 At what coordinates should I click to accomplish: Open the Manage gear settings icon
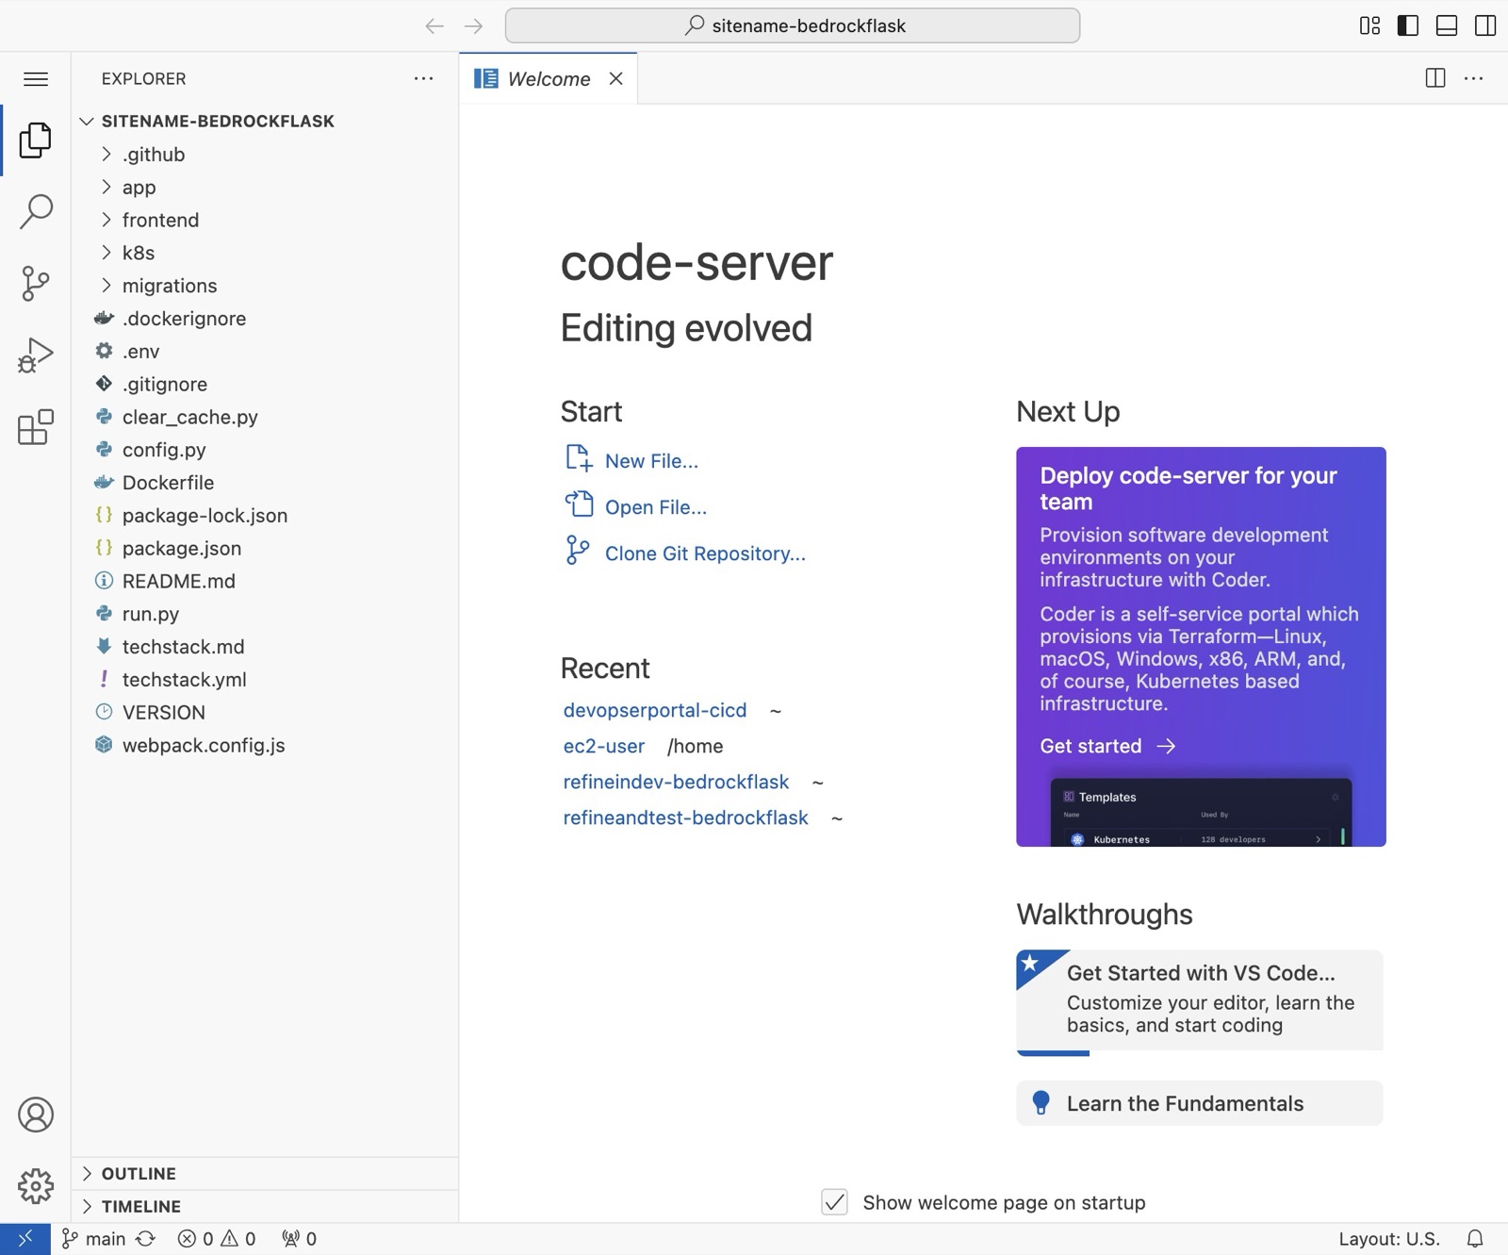tap(36, 1185)
